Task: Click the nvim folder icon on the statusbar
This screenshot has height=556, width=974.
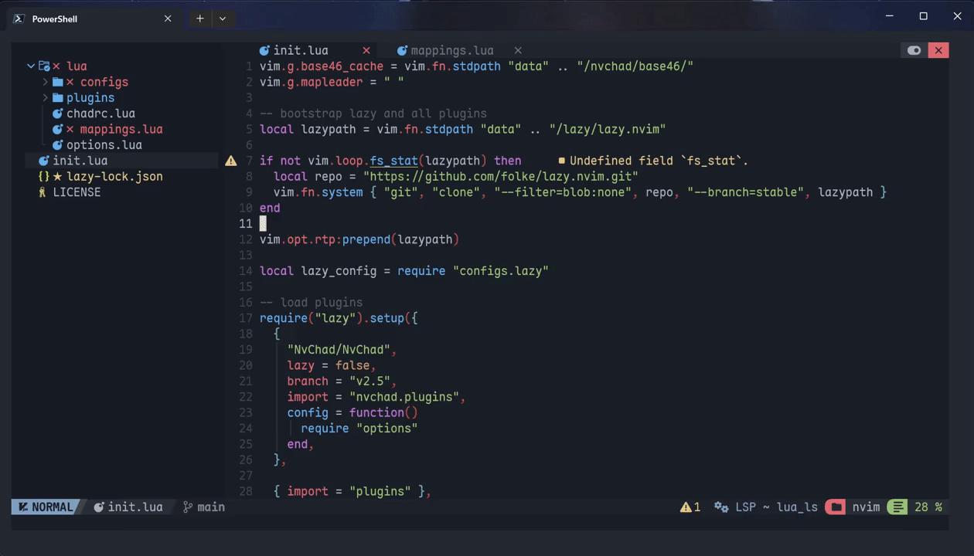Action: 836,507
